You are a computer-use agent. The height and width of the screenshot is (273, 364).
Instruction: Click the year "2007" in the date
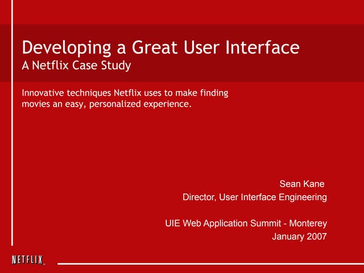pos(316,237)
